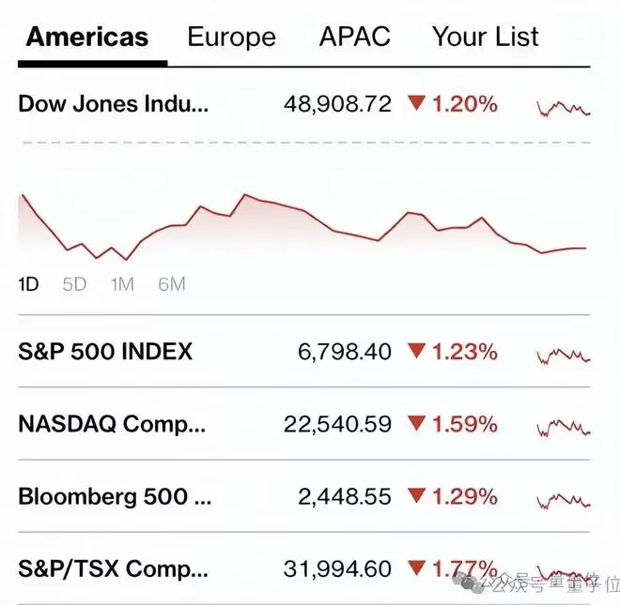
Task: Switch chart range to 5D
Action: click(74, 284)
